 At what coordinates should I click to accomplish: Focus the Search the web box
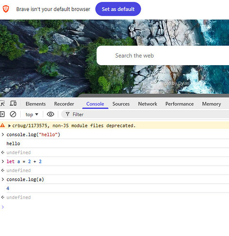coord(163,56)
